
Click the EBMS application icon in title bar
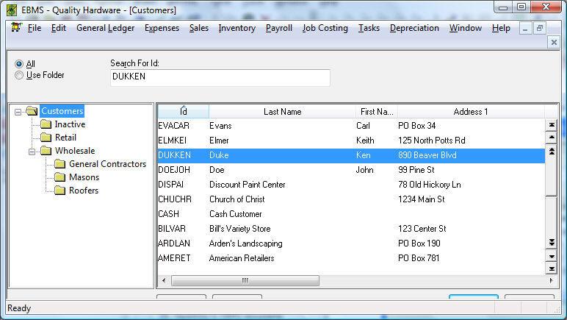pyautogui.click(x=12, y=10)
